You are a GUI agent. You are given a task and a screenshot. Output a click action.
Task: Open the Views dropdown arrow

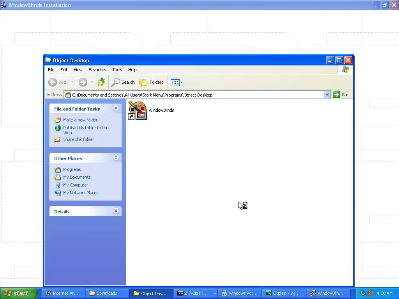182,83
